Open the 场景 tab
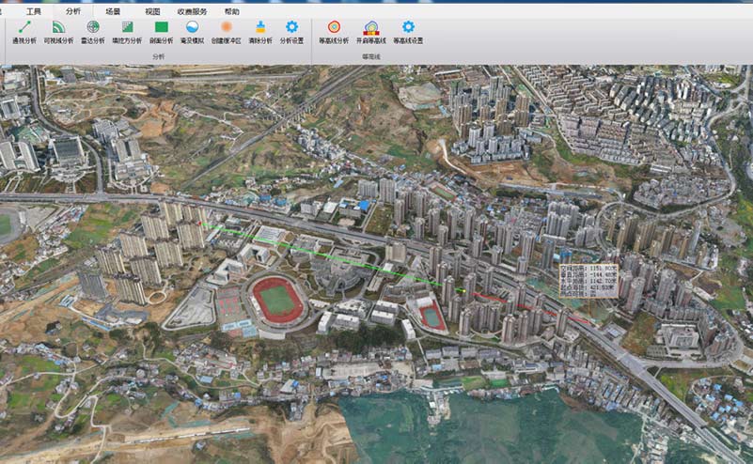This screenshot has height=464, width=753. pos(113,11)
